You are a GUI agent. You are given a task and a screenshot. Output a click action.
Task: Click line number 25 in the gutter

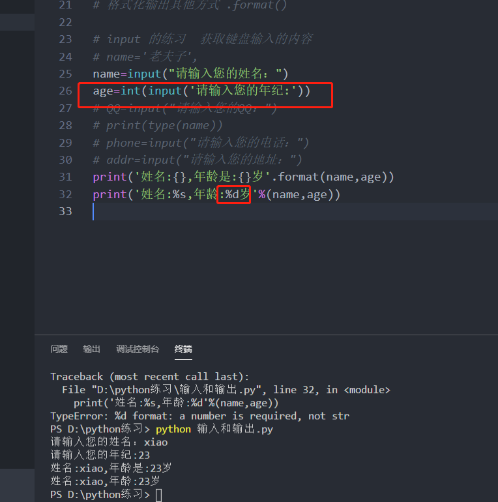coord(66,74)
